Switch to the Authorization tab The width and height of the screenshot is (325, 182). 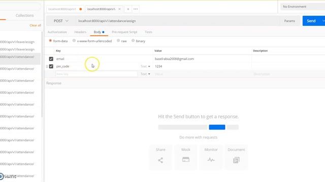[x=57, y=32]
